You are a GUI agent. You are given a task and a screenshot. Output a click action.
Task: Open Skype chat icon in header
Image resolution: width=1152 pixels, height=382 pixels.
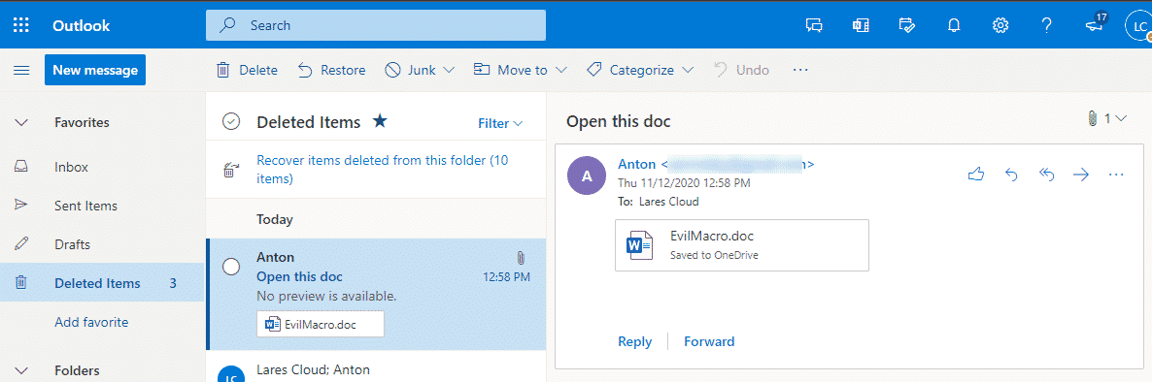point(813,25)
